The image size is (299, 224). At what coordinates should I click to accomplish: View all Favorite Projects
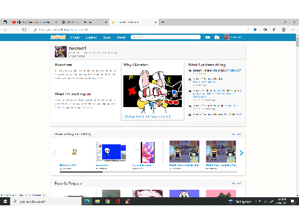click(237, 183)
